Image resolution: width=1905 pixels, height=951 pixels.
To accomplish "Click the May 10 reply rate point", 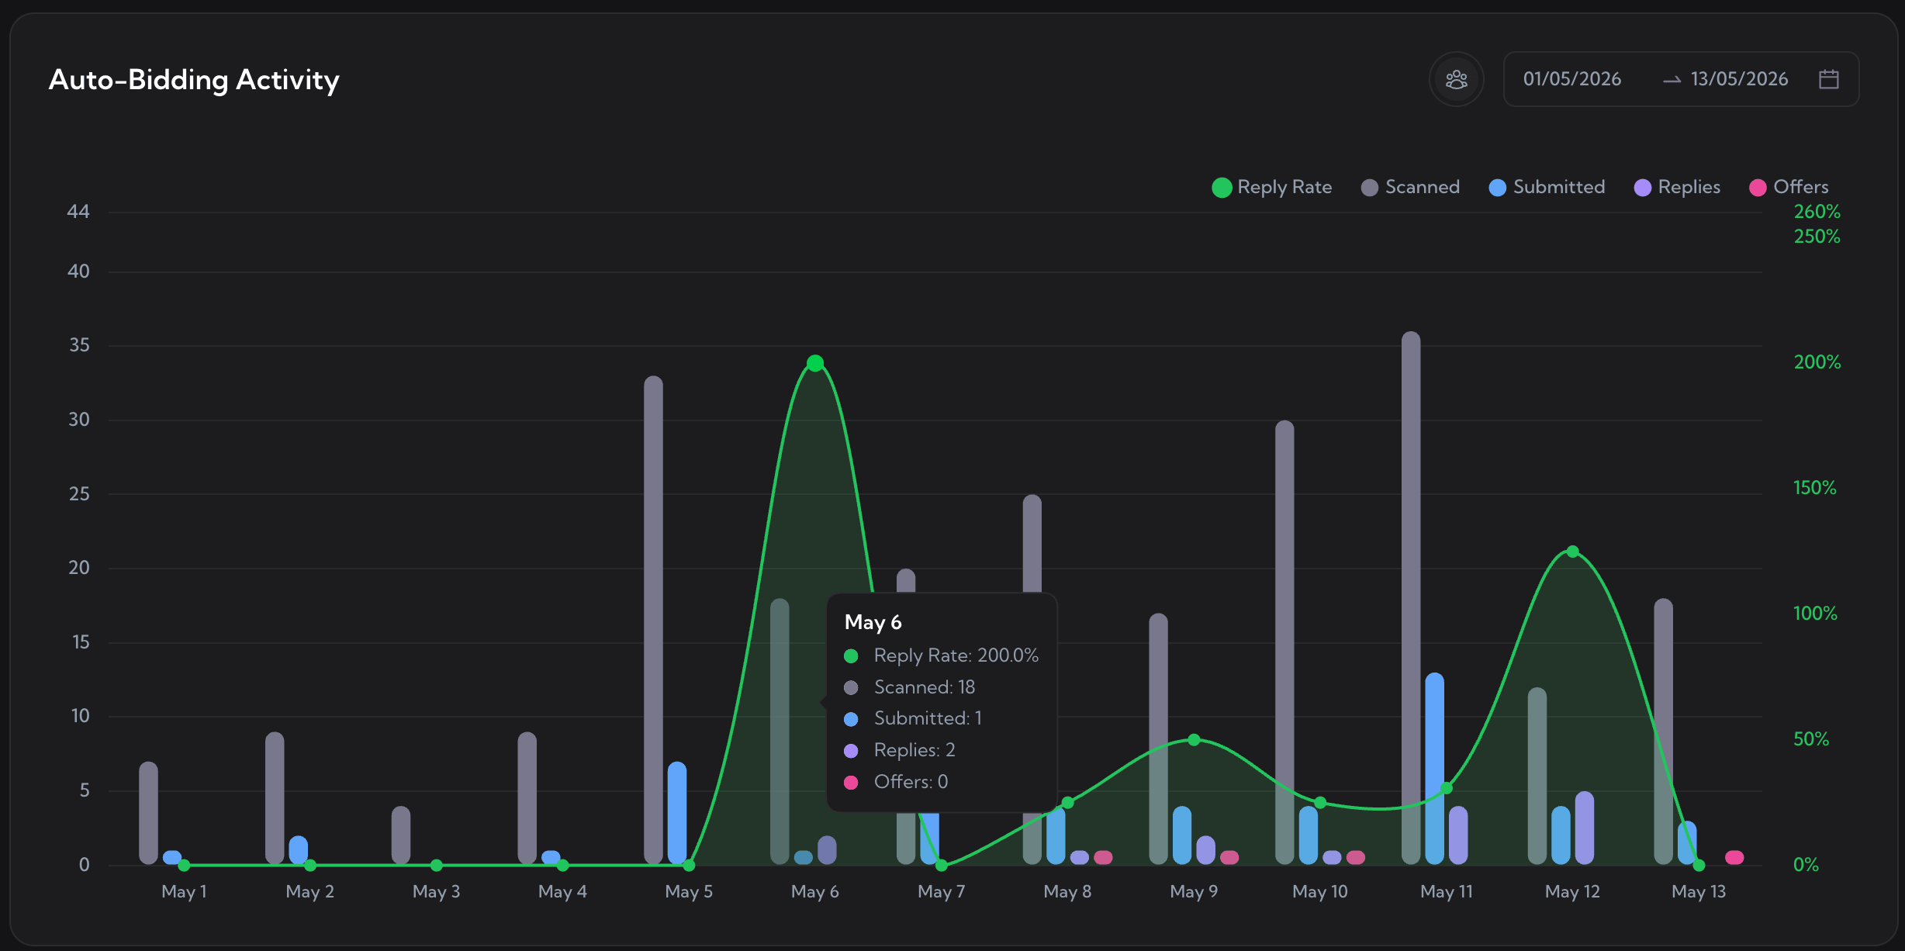I will point(1320,803).
